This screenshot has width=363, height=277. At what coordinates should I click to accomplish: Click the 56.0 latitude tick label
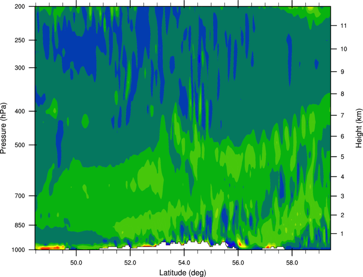[x=238, y=263]
